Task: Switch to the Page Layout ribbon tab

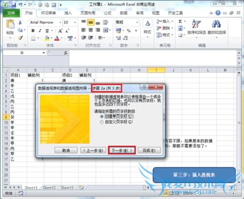Action: point(88,13)
